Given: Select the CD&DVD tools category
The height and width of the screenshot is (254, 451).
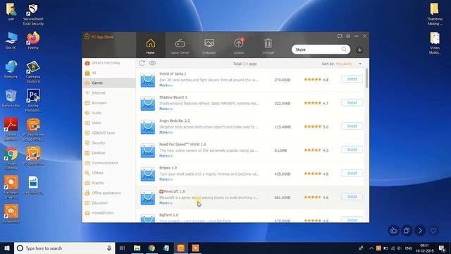Looking at the screenshot, I should click(x=109, y=133).
